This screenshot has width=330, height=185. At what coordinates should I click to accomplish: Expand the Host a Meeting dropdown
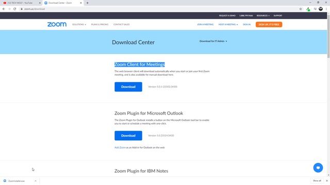(228, 25)
